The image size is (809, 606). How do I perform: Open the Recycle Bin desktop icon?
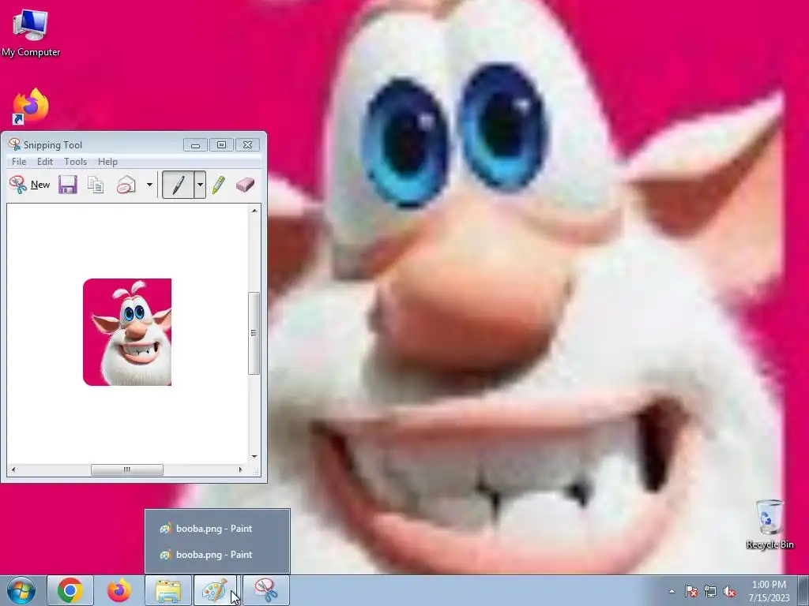769,524
